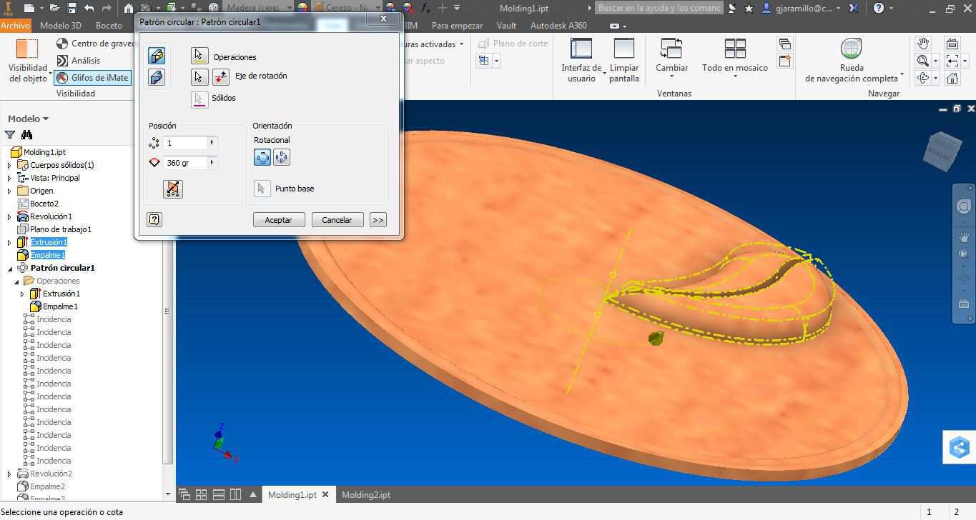This screenshot has width=976, height=520.
Task: Click the cascade windows icon
Action: [785, 44]
